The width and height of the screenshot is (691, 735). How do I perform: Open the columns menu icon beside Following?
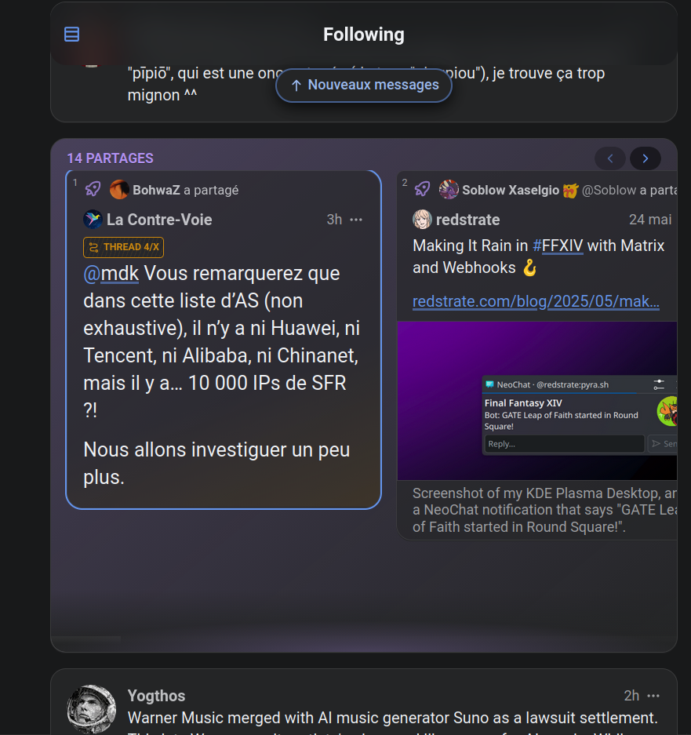click(71, 35)
